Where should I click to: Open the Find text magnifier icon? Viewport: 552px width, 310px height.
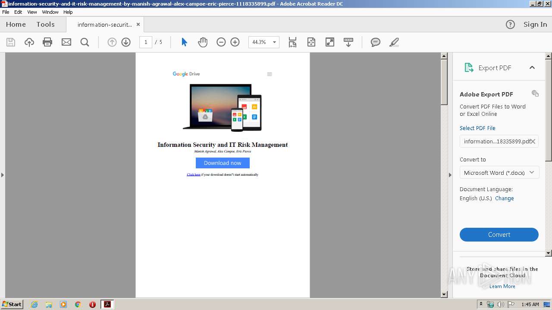(x=85, y=42)
